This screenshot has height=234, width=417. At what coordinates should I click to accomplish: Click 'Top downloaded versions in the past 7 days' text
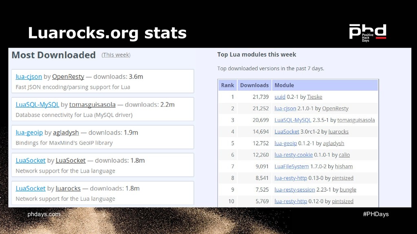pyautogui.click(x=271, y=68)
